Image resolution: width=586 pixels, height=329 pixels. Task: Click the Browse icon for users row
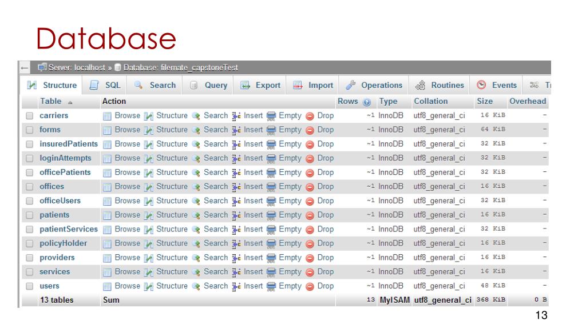pyautogui.click(x=107, y=287)
